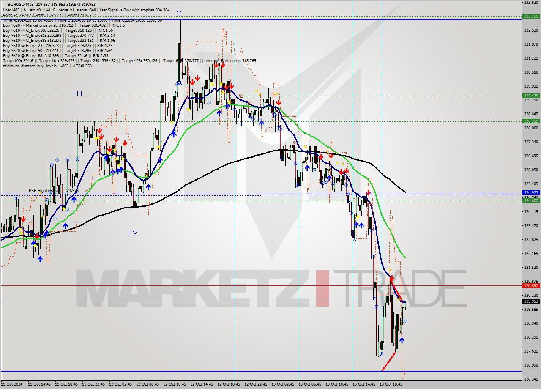This screenshot has width=541, height=389.
Task: Click the 'Buy %10 @ C_Entry38: 322.26' line
Action: point(57,30)
